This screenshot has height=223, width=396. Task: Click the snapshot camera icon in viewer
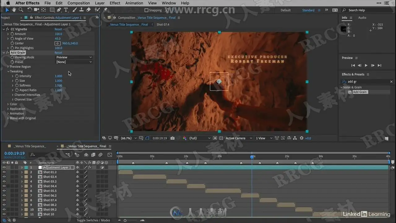coord(173,138)
